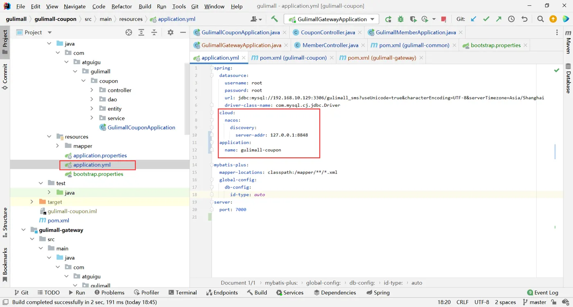This screenshot has width=573, height=307.
Task: Click line 18 id-type value in editor
Action: click(x=259, y=195)
